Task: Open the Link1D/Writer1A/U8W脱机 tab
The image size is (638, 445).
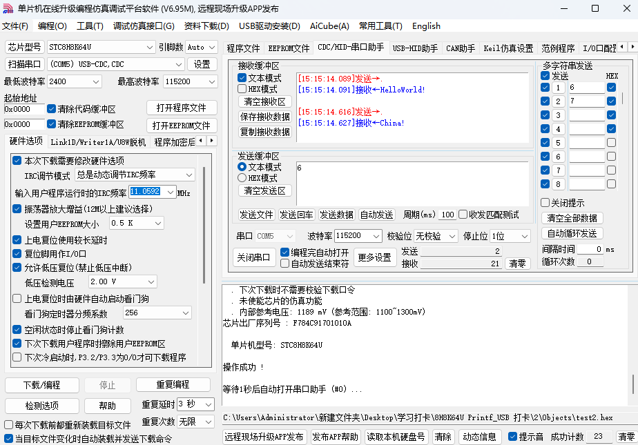Action: tap(98, 142)
